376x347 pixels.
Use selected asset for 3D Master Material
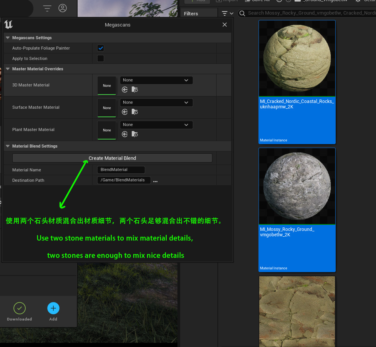point(125,89)
